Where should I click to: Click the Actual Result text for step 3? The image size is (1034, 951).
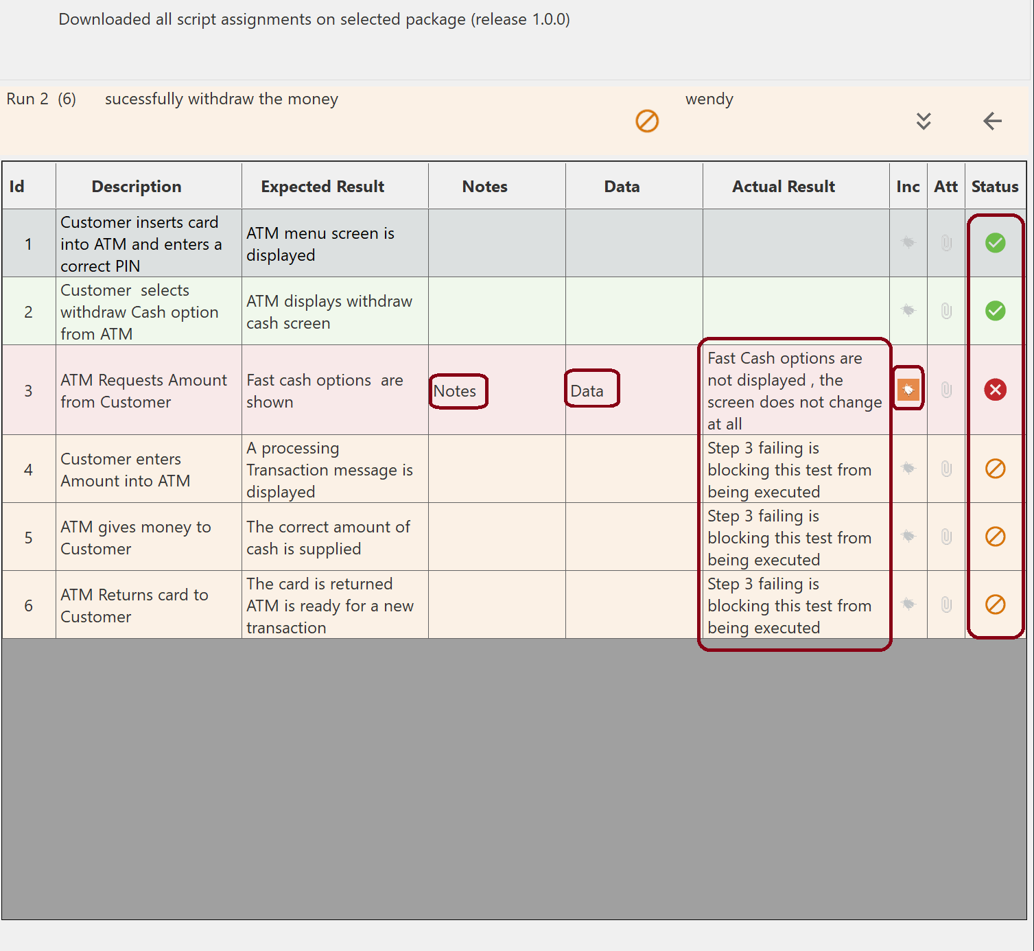coord(794,390)
